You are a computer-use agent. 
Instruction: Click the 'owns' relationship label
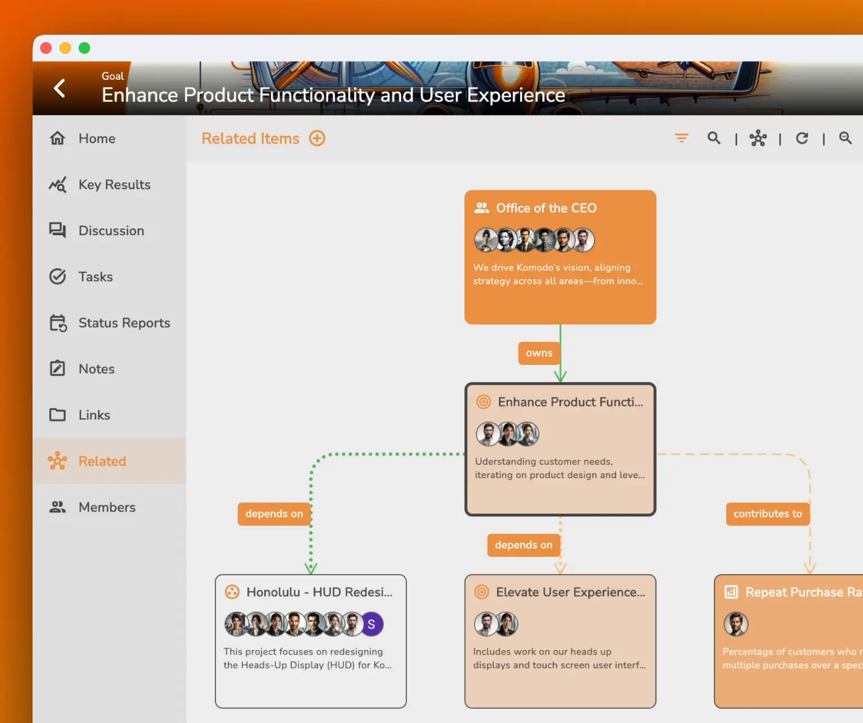coord(539,353)
